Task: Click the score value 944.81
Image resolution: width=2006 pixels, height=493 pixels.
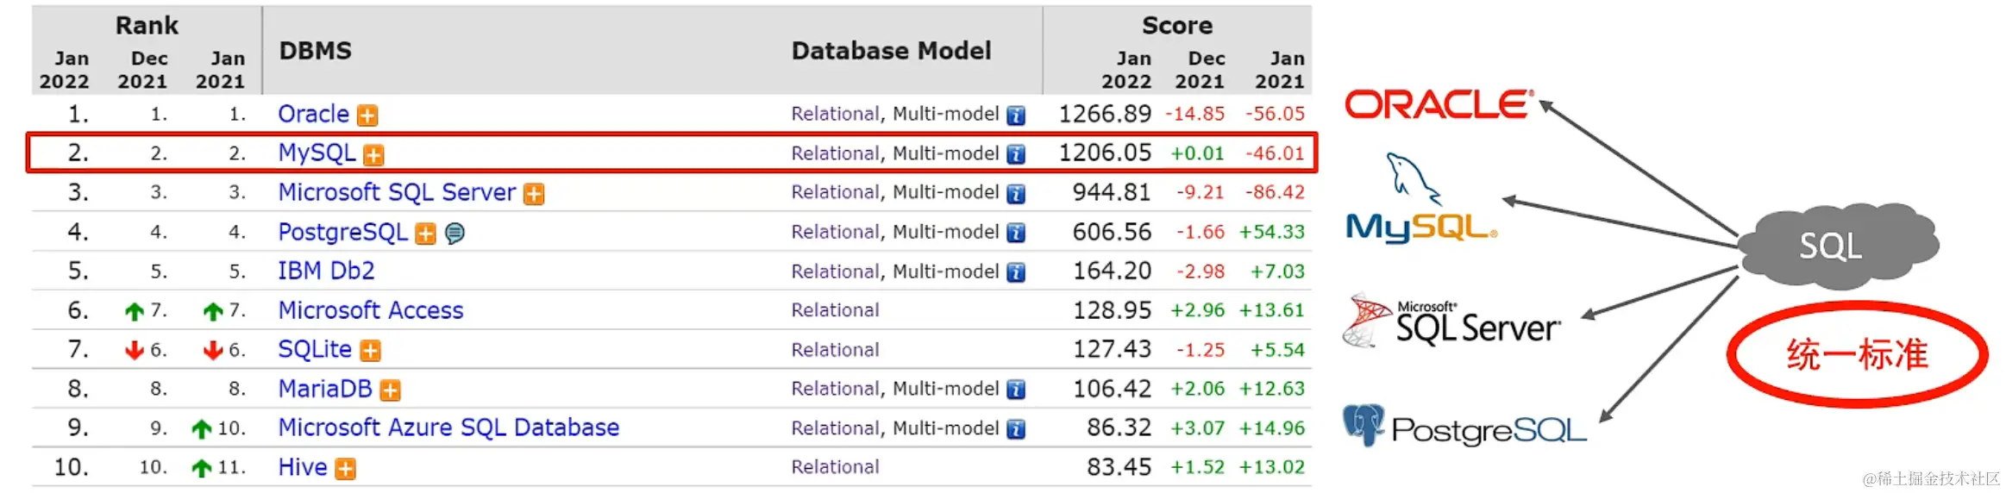Action: (x=1112, y=192)
